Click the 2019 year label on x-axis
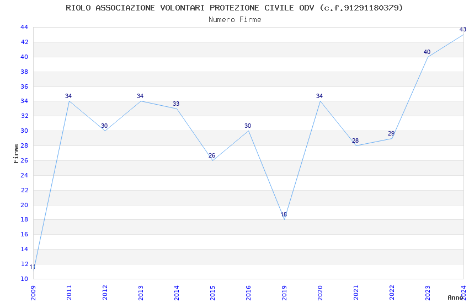Viewport: 469px width, 303px height. click(x=285, y=293)
